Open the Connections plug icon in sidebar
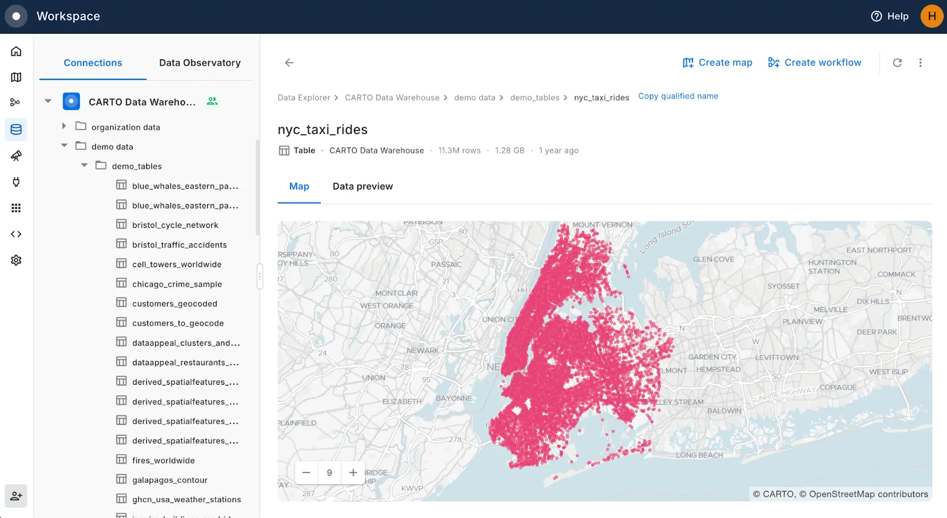 click(x=16, y=182)
